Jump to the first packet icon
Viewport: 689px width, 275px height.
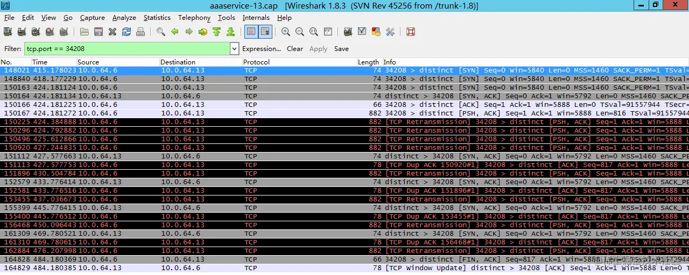tap(217, 32)
